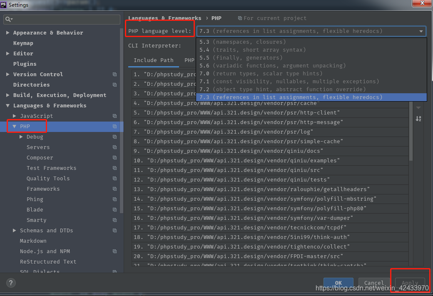The height and width of the screenshot is (296, 433).
Task: Collapse the Languages & Frameworks section
Action: [x=7, y=105]
